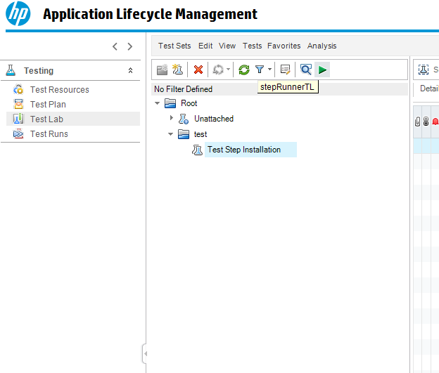
Task: Go back with the left navigation arrow
Action: pos(115,46)
